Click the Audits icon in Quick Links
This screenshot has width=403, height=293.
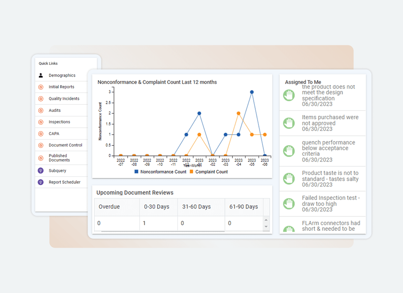[x=40, y=110]
